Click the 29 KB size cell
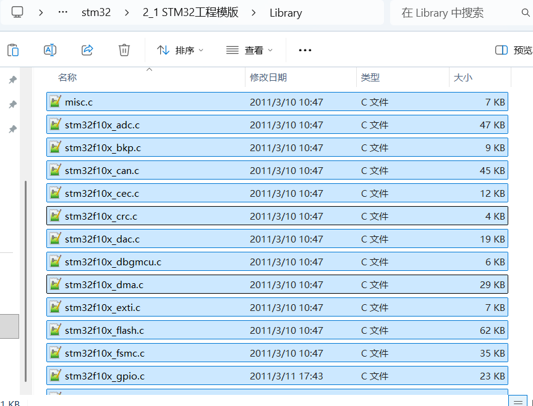 tap(492, 284)
